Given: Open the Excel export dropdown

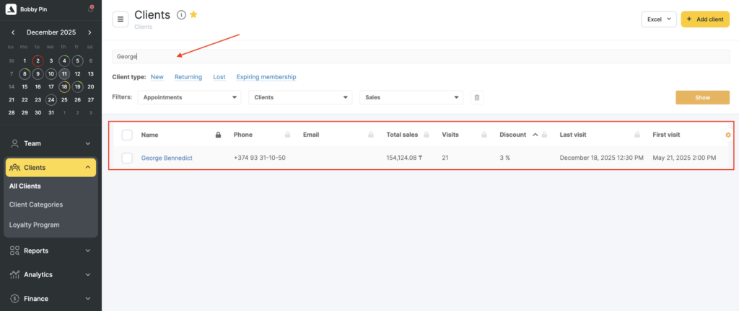Looking at the screenshot, I should tap(658, 19).
